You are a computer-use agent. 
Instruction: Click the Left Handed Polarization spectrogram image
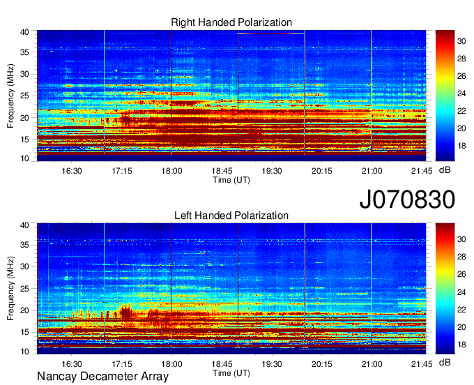pos(231,289)
